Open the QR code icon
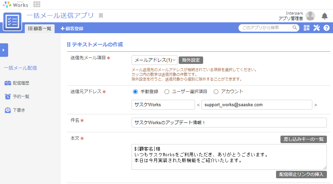 pyautogui.click(x=307, y=28)
